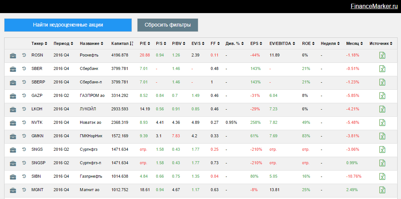Click EV/EBITDA value 13.81
Screen dimensions: 401x199
(x=274, y=190)
